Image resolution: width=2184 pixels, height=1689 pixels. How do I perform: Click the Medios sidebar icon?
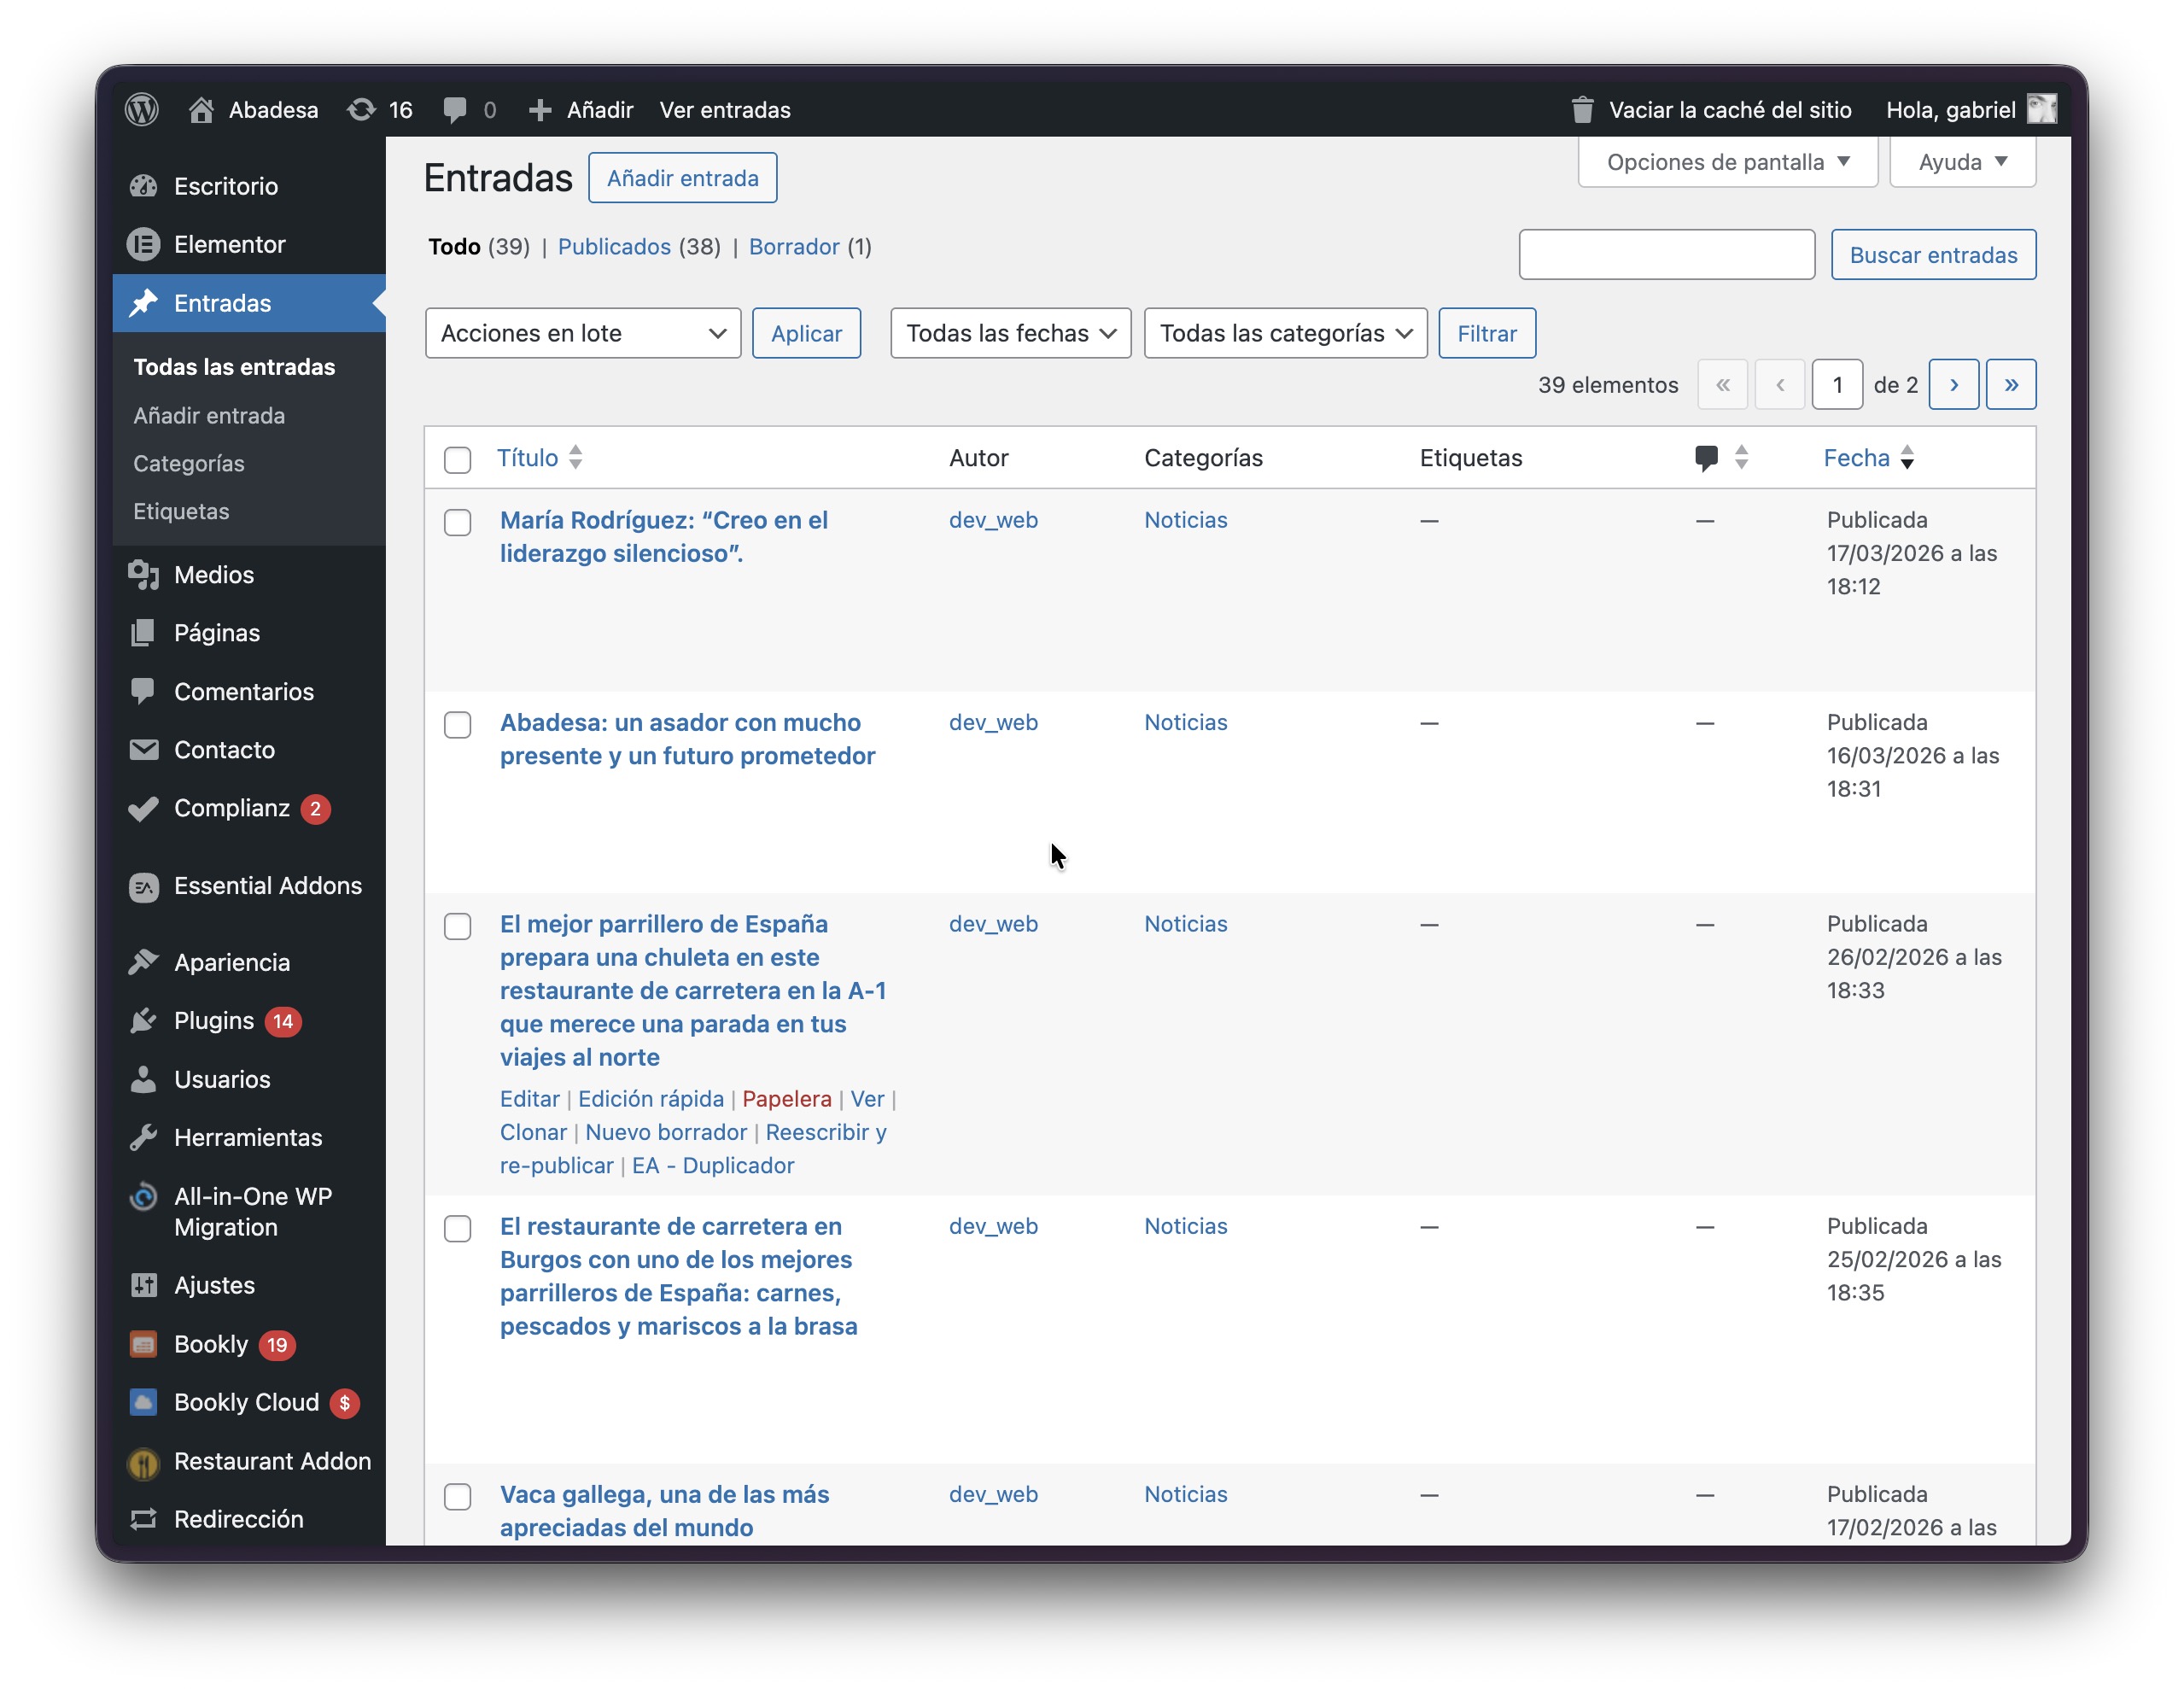[x=144, y=575]
